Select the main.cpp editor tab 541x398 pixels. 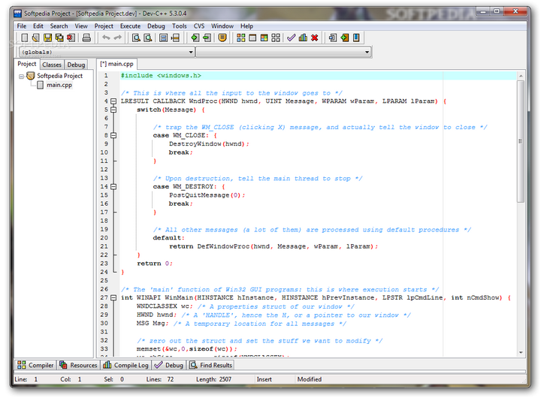[116, 64]
